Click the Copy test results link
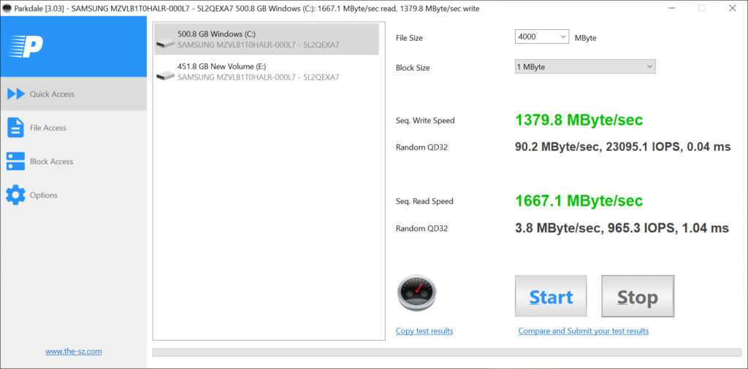Viewport: 748px width, 369px height. click(424, 331)
